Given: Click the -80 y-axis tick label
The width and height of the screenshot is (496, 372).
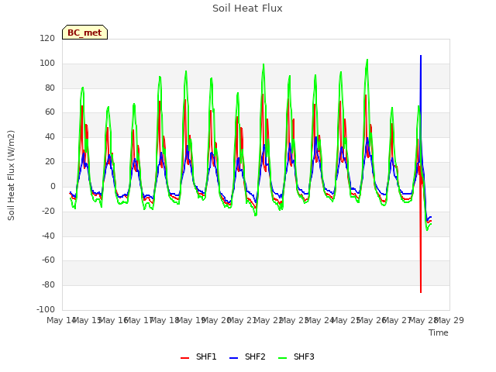Looking at the screenshot, I should (x=48, y=284).
